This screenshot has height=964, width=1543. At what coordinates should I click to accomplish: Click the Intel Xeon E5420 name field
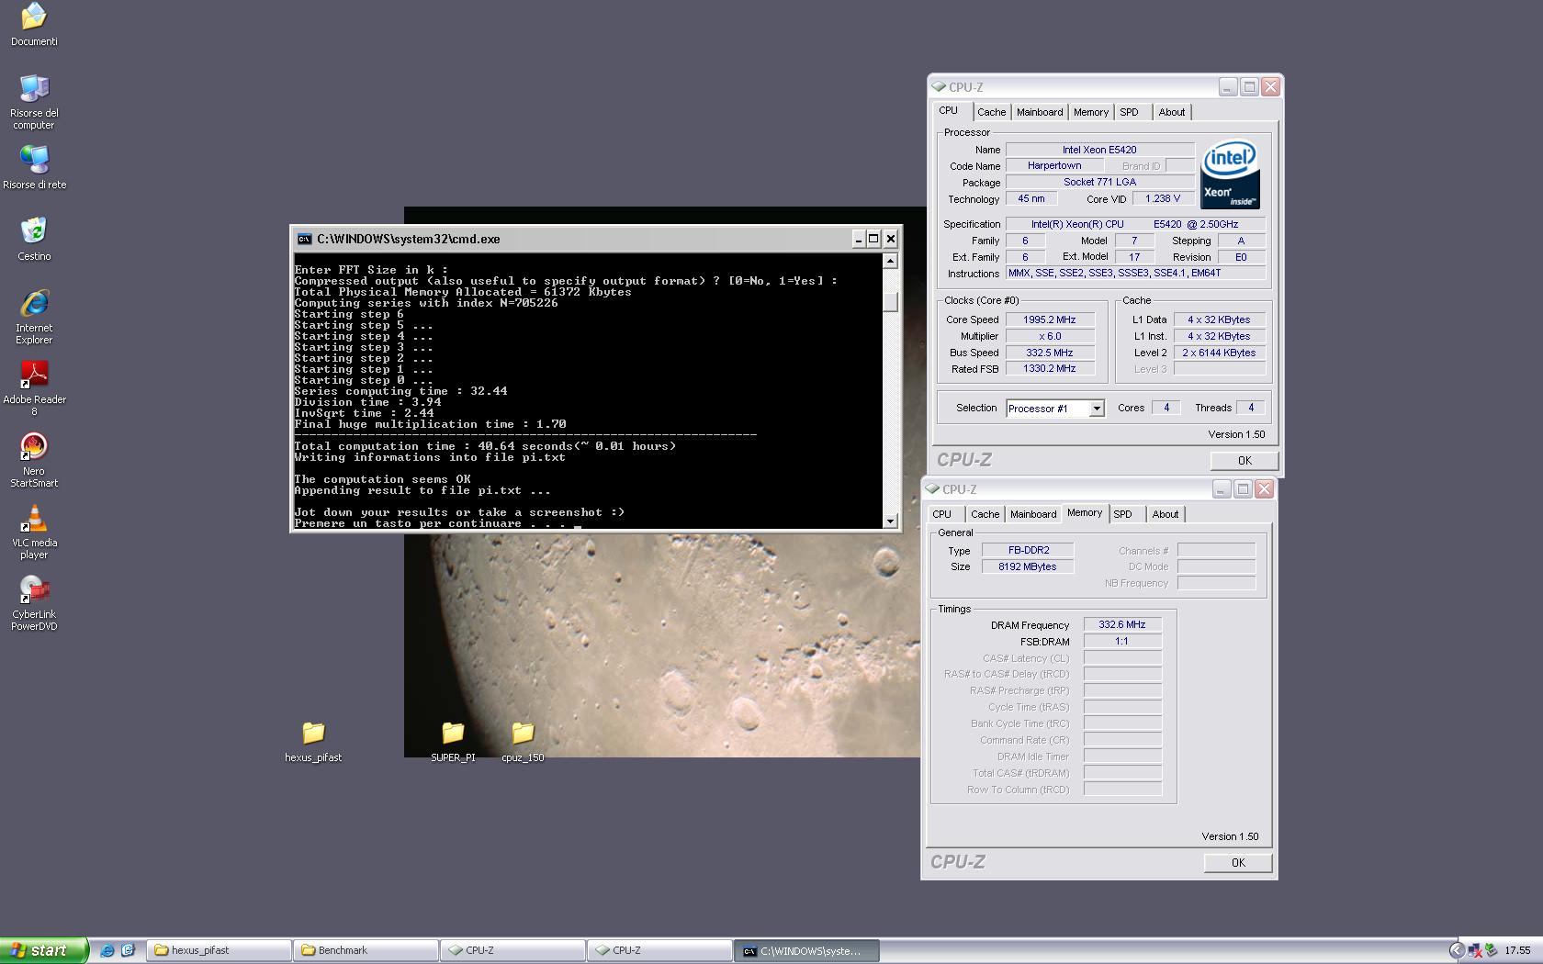coord(1099,150)
